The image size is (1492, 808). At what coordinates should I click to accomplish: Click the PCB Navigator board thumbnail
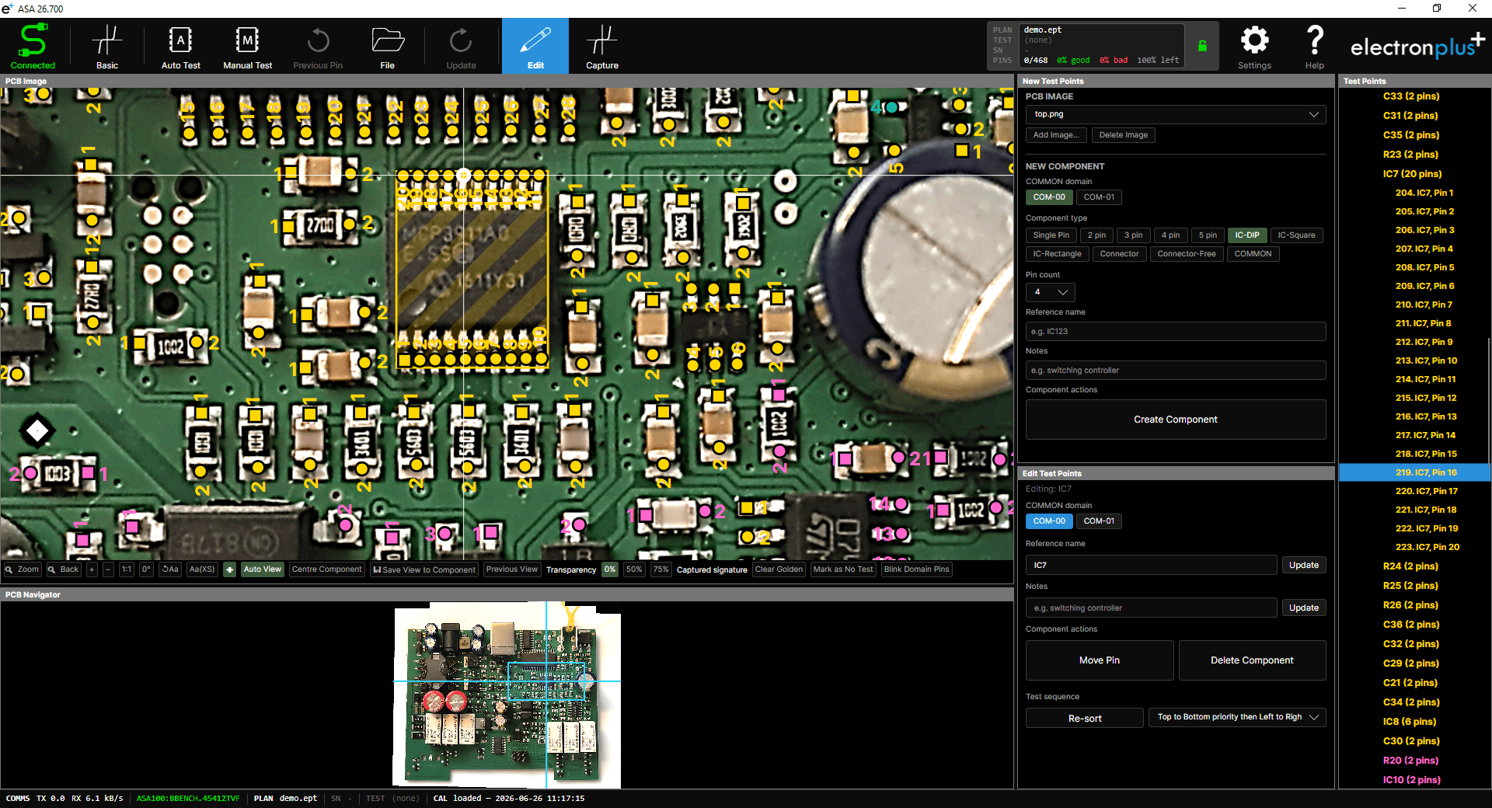507,695
